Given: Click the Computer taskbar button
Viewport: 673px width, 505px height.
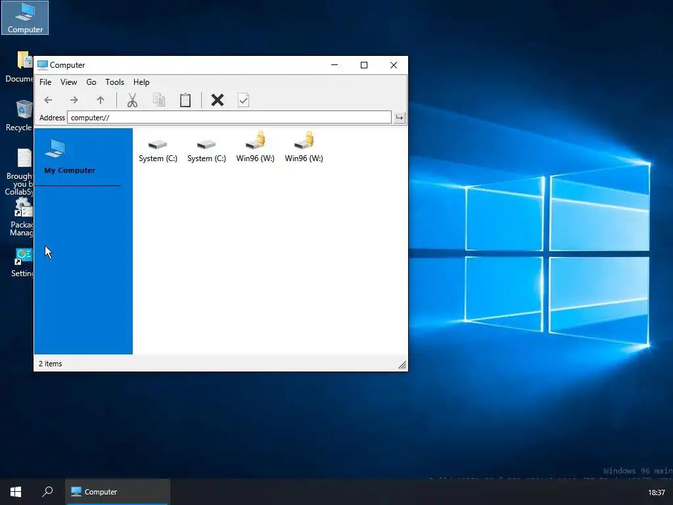Looking at the screenshot, I should pyautogui.click(x=118, y=492).
